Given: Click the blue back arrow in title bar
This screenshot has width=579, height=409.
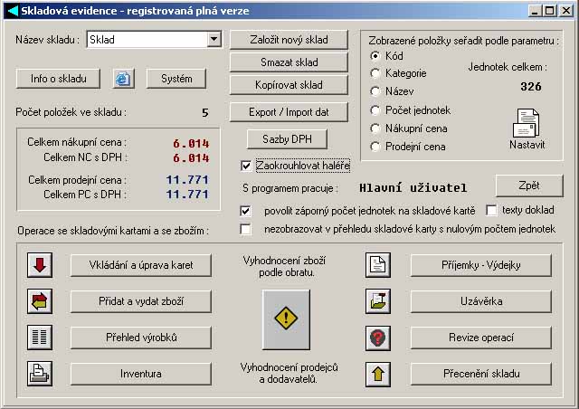Looking at the screenshot, I should [x=13, y=10].
